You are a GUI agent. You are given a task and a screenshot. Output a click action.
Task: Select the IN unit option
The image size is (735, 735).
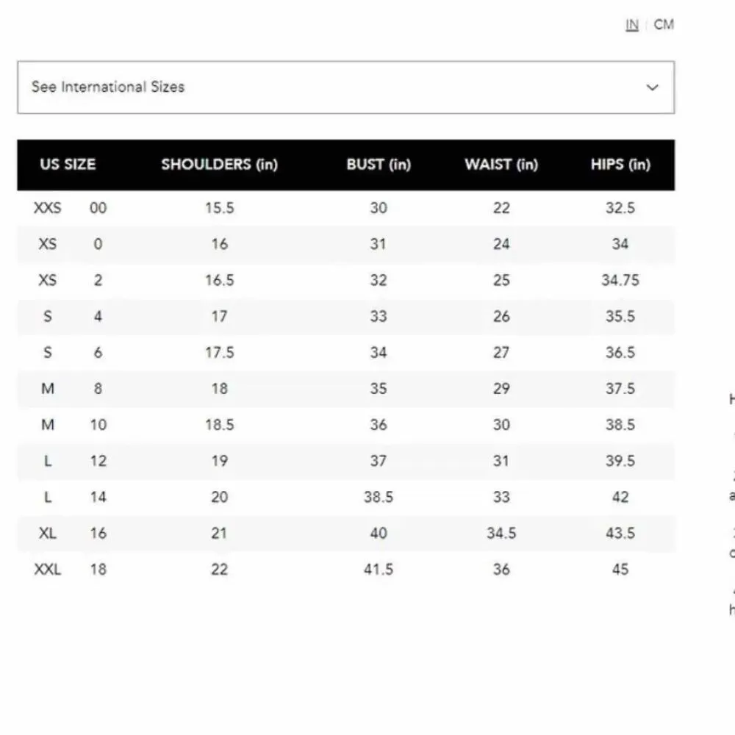pyautogui.click(x=632, y=25)
